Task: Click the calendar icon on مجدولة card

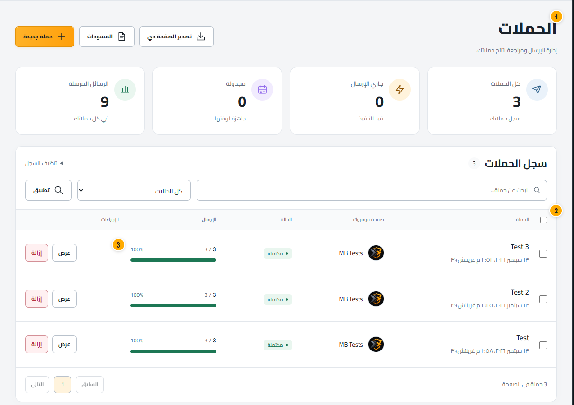Action: tap(262, 90)
